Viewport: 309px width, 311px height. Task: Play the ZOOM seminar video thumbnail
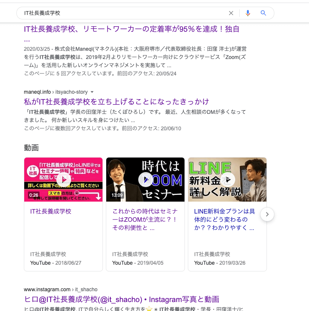[x=145, y=180]
